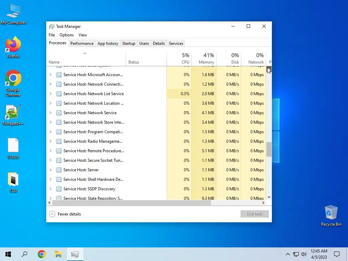Expand Service Host: Microsoft Account group
Image resolution: width=348 pixels, height=261 pixels.
[x=51, y=74]
